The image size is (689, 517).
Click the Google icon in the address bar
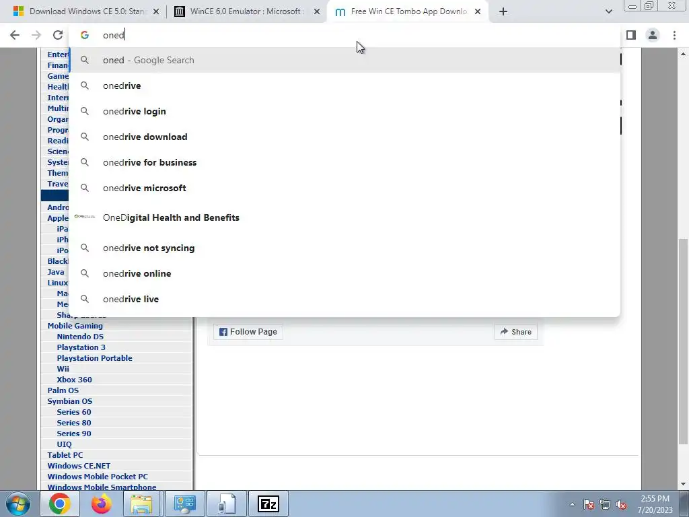(x=85, y=35)
